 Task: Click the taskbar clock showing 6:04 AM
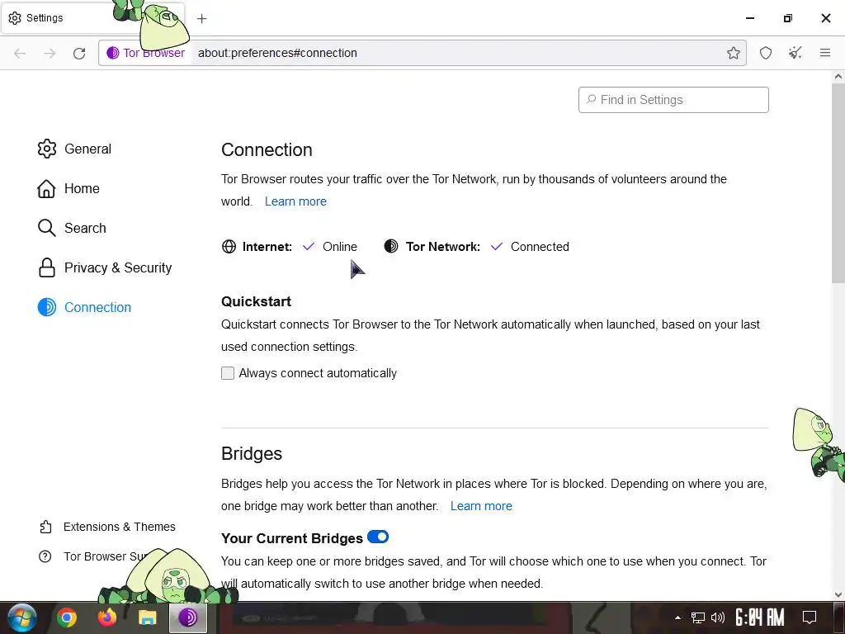pos(760,617)
